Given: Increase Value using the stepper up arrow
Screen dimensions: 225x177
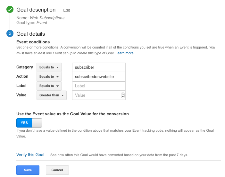Looking at the screenshot, I should [123, 94].
